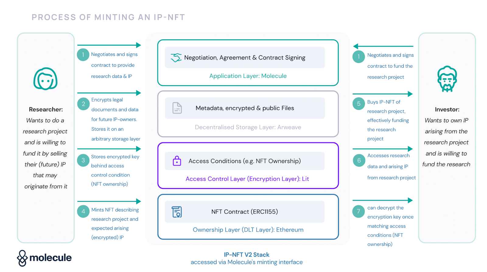Click 'Application Layer: Molecule' label
The width and height of the screenshot is (487, 272).
tap(248, 76)
